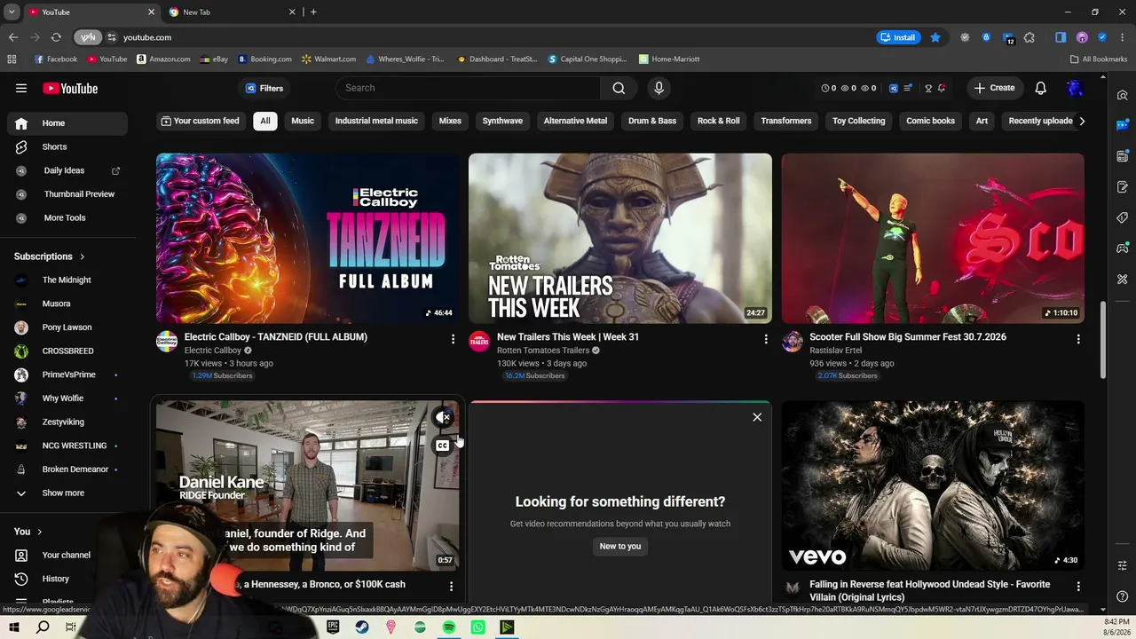Select the Music filter chip
Image resolution: width=1136 pixels, height=639 pixels.
tap(303, 121)
